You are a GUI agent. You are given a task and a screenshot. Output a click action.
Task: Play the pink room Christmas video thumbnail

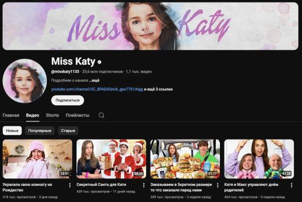click(37, 159)
